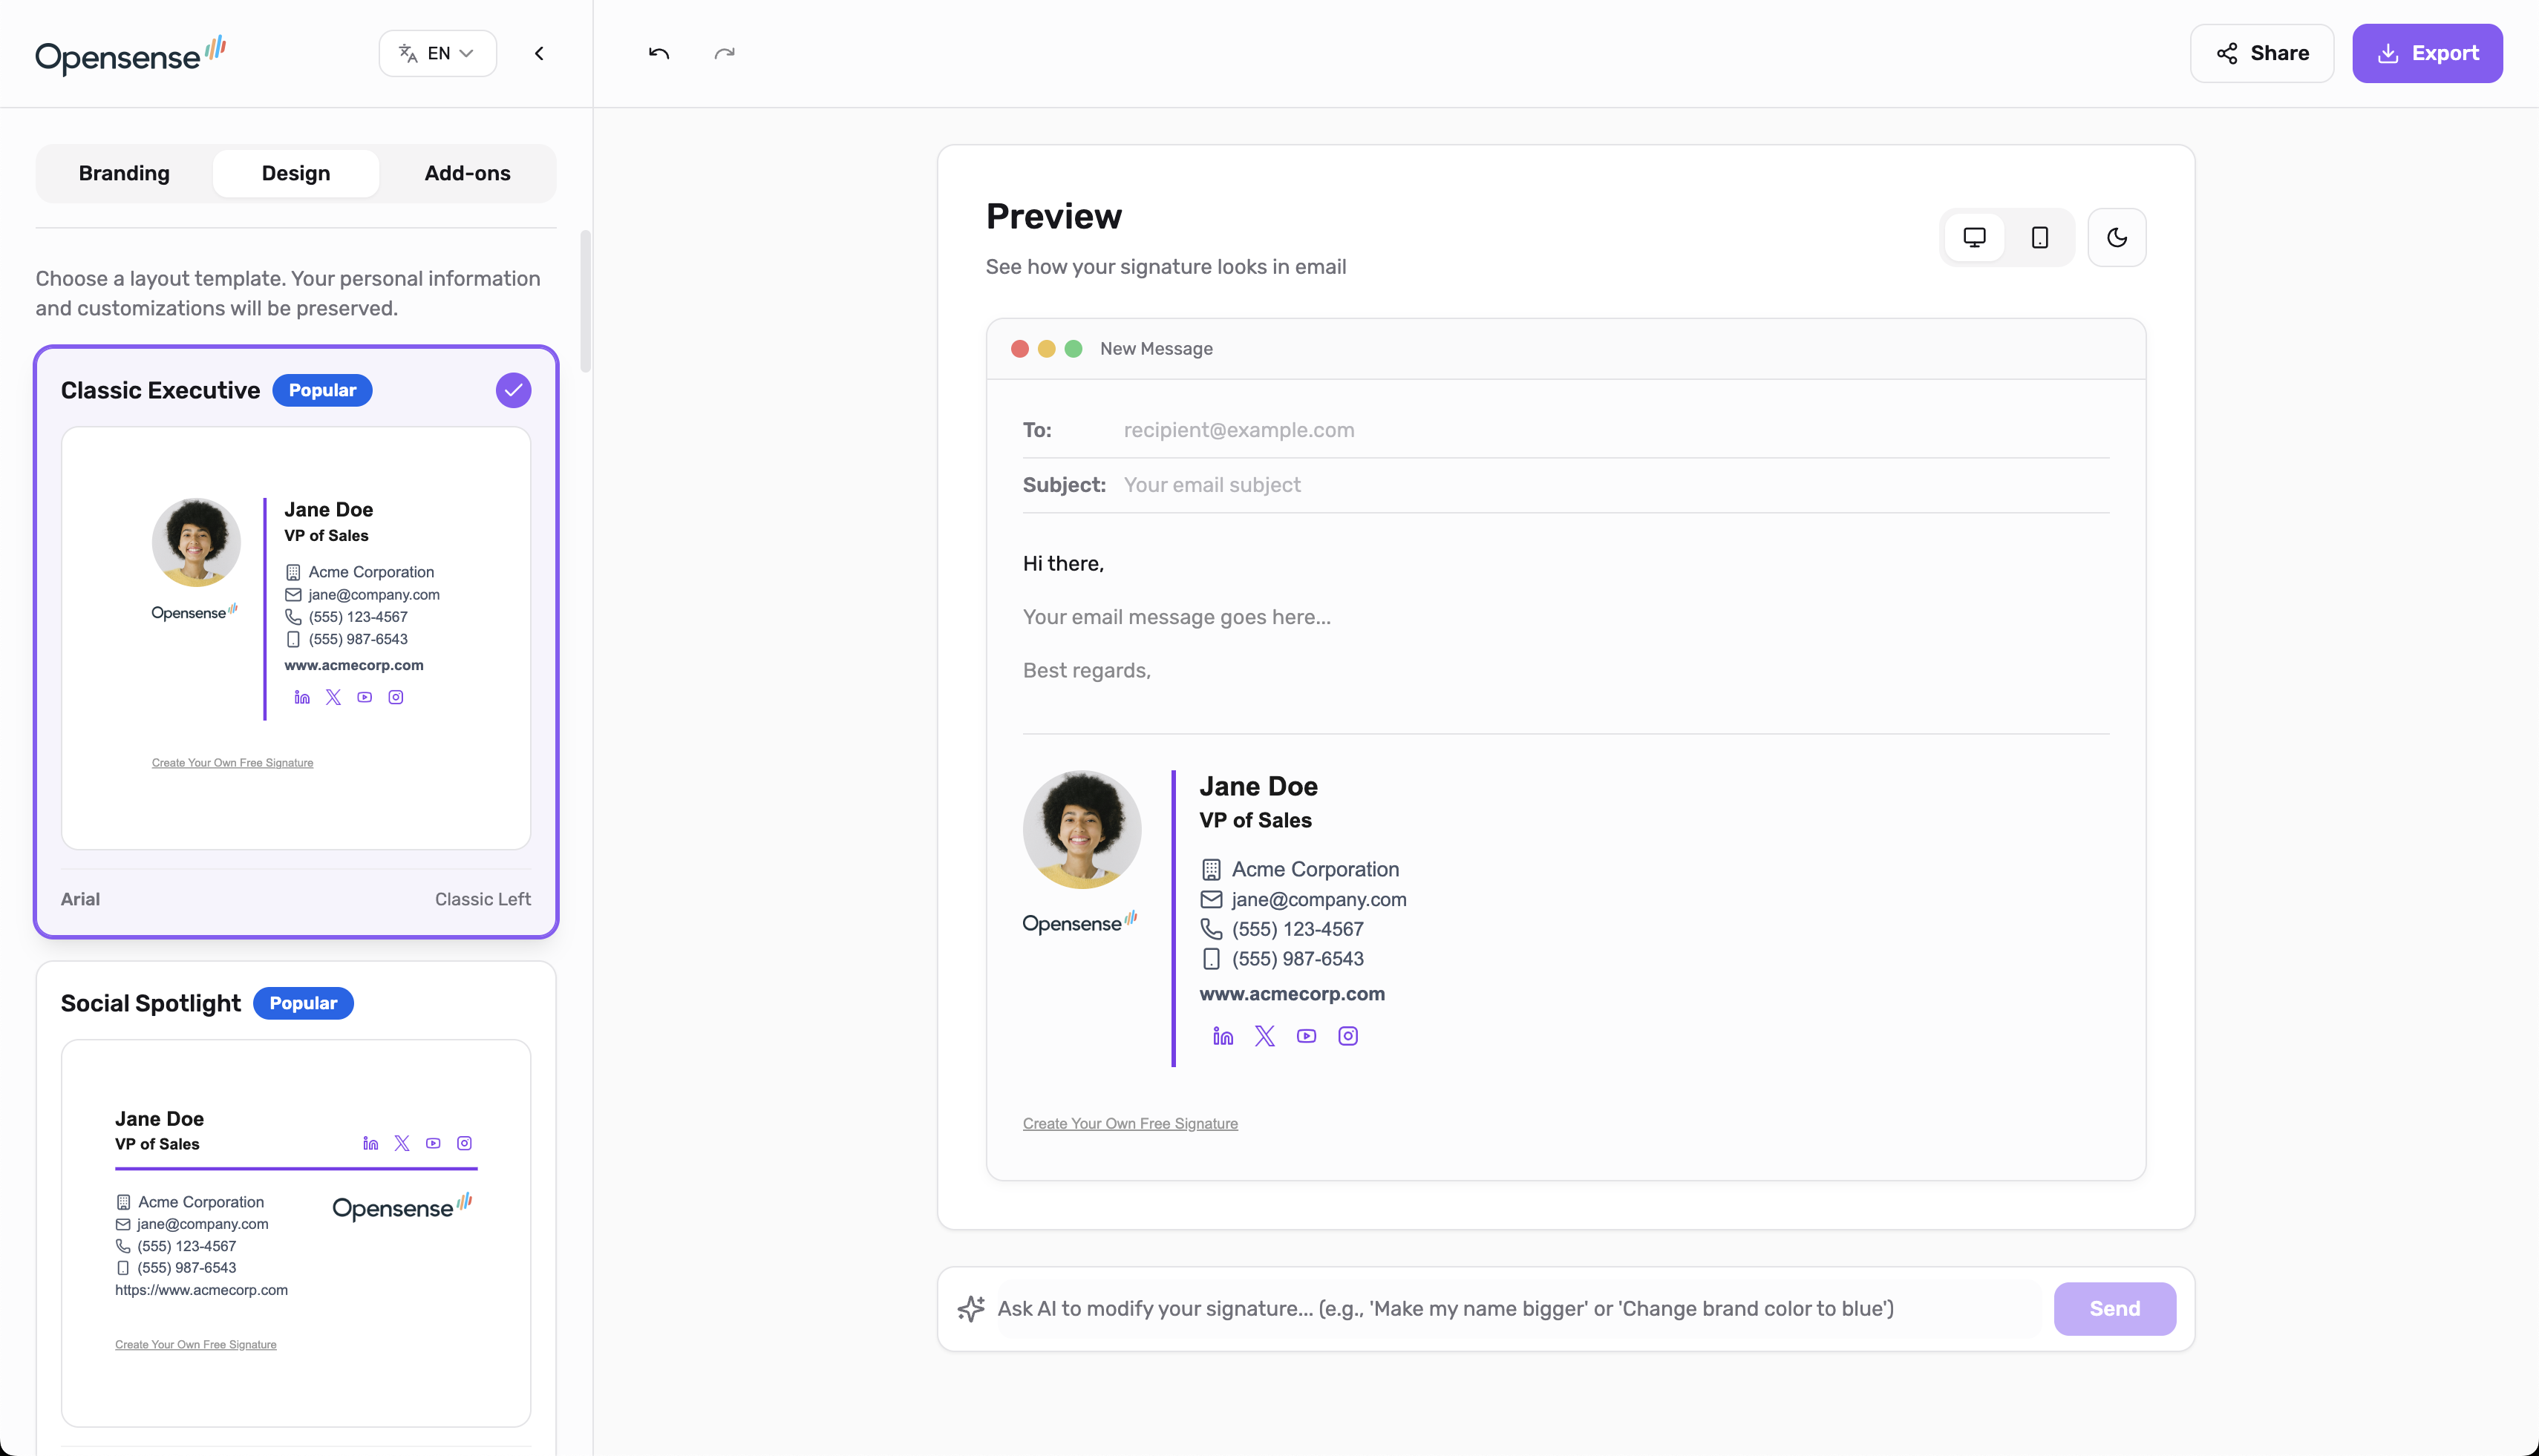This screenshot has width=2539, height=1456.
Task: Switch to the Branding tab
Action: [124, 173]
